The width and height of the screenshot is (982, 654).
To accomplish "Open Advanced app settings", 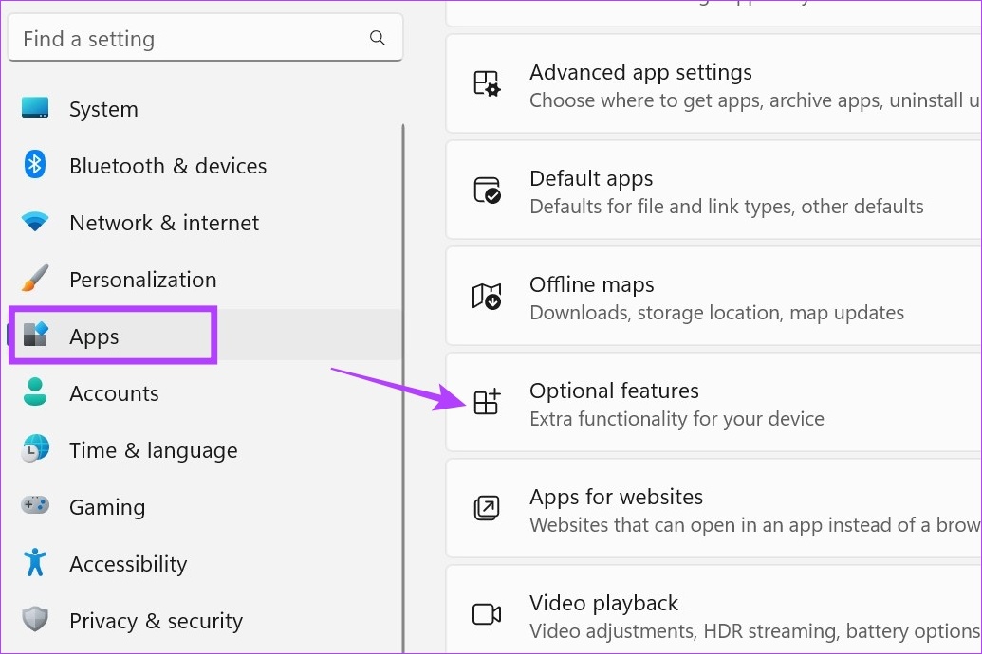I will pyautogui.click(x=713, y=83).
